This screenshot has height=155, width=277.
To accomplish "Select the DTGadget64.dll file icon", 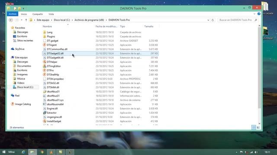I will [45, 58].
